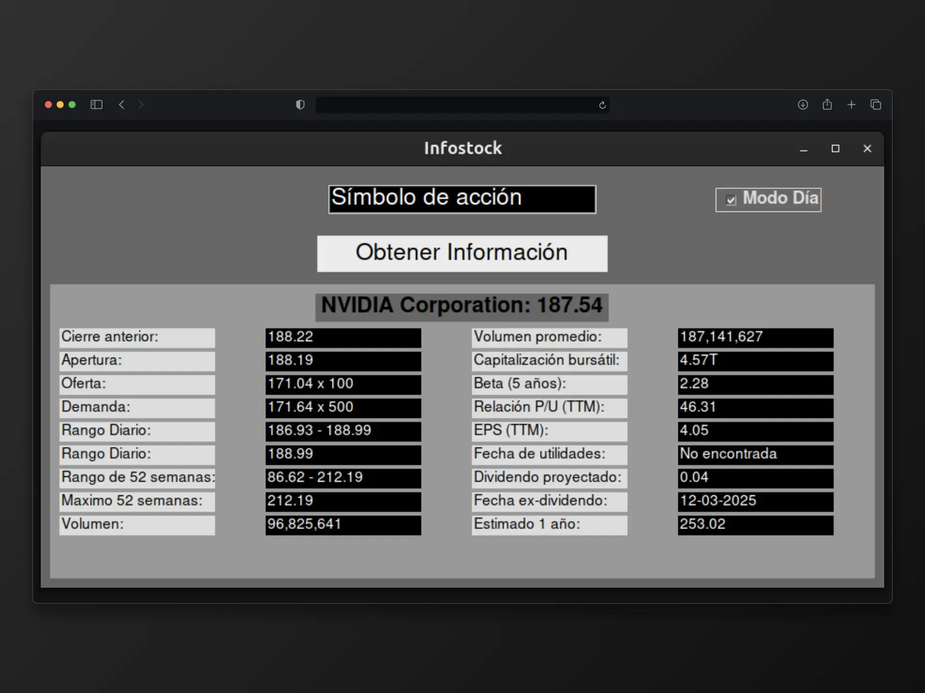Show the tab overview icon
The image size is (925, 693).
click(876, 104)
